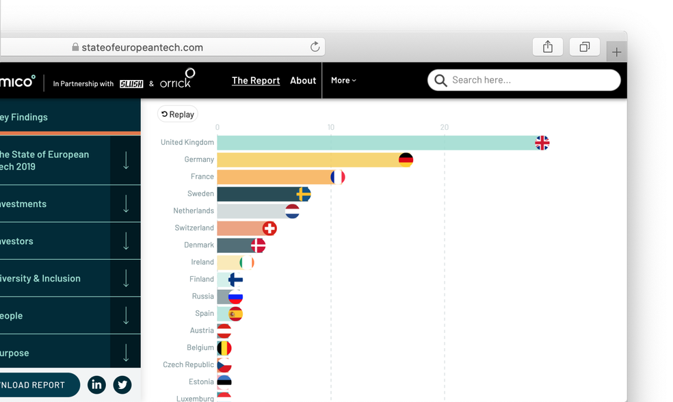Click the page reload icon in the address bar

(x=315, y=46)
